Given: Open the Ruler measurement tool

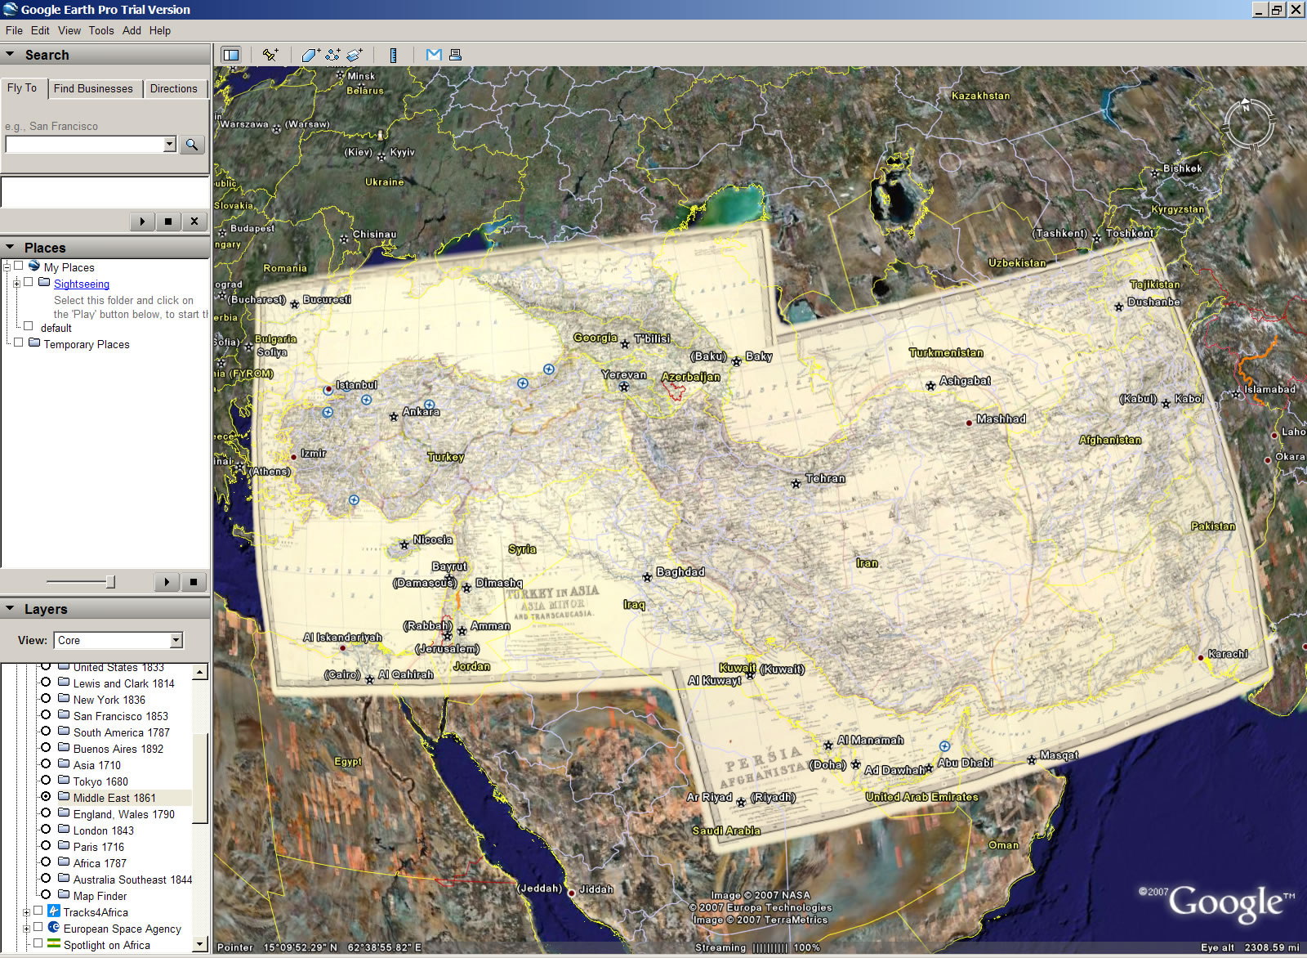Looking at the screenshot, I should pyautogui.click(x=393, y=54).
